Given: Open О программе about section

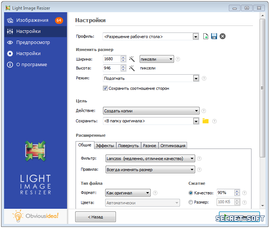Looking at the screenshot, I should [x=36, y=65].
